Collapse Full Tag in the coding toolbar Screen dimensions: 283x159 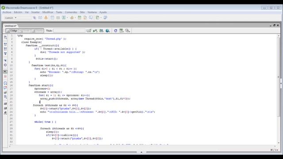coord(5,44)
